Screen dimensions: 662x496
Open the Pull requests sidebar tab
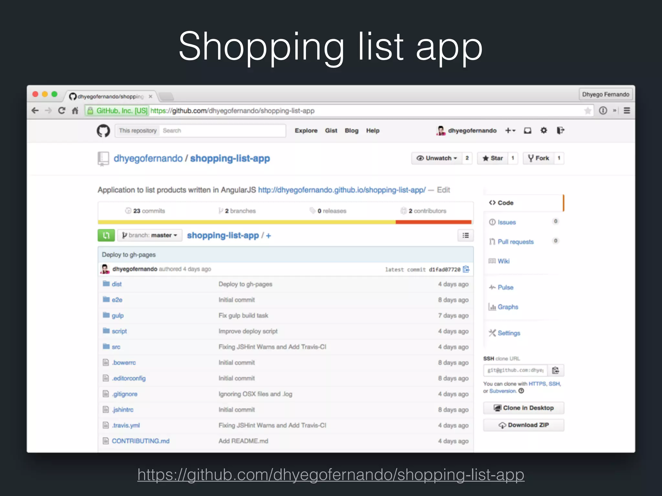tap(515, 242)
